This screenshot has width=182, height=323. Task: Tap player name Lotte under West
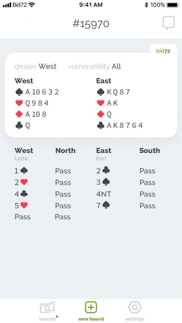tap(21, 159)
